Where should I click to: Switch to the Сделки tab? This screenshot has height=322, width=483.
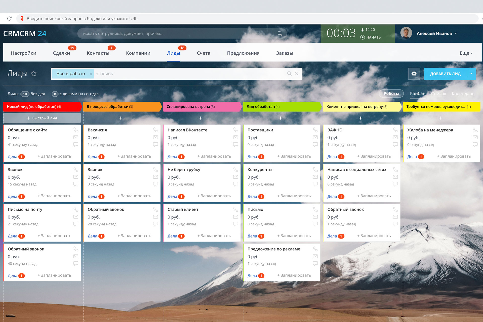point(61,53)
